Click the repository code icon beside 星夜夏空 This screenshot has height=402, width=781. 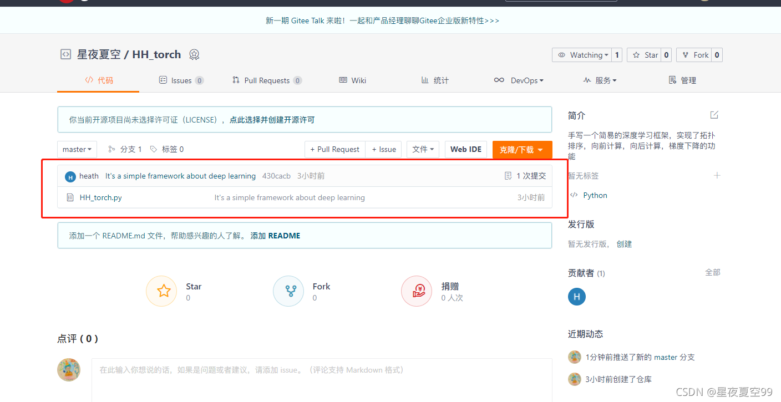(65, 54)
